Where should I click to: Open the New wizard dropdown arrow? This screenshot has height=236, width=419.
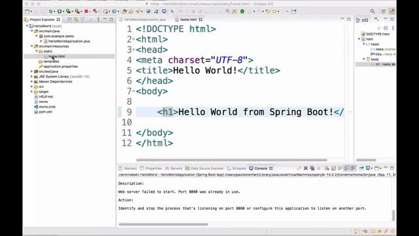[x=31, y=12]
